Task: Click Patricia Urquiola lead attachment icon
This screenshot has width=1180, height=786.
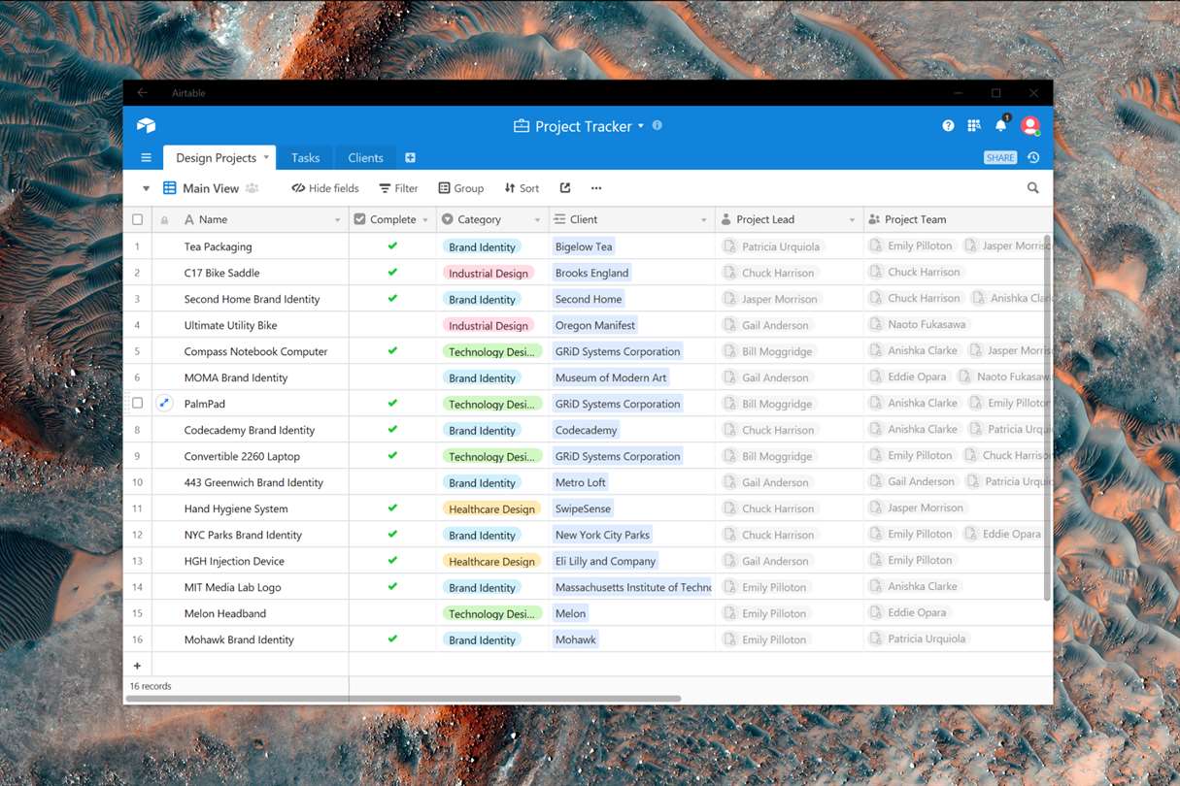Action: (x=730, y=246)
